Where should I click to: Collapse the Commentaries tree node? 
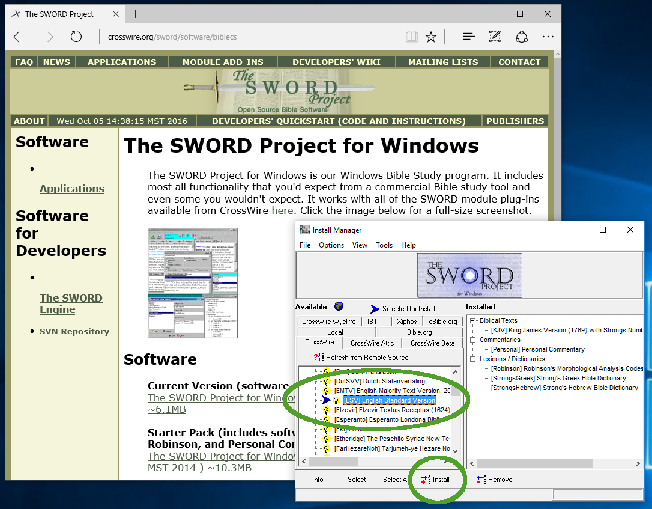pyautogui.click(x=473, y=340)
